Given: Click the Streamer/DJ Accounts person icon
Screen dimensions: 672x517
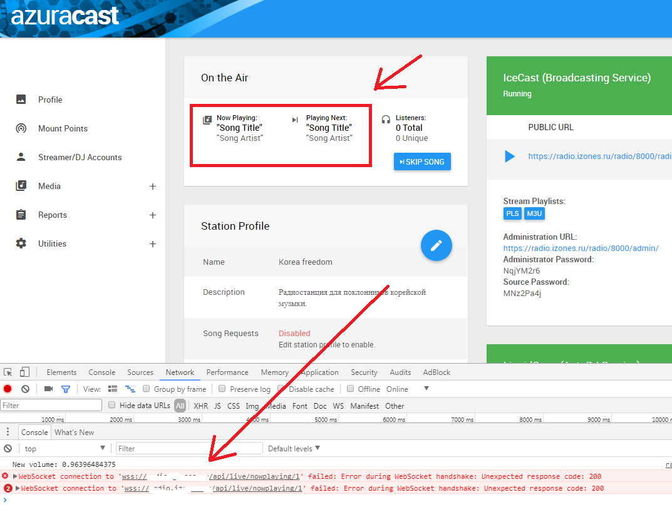Looking at the screenshot, I should click(x=21, y=156).
